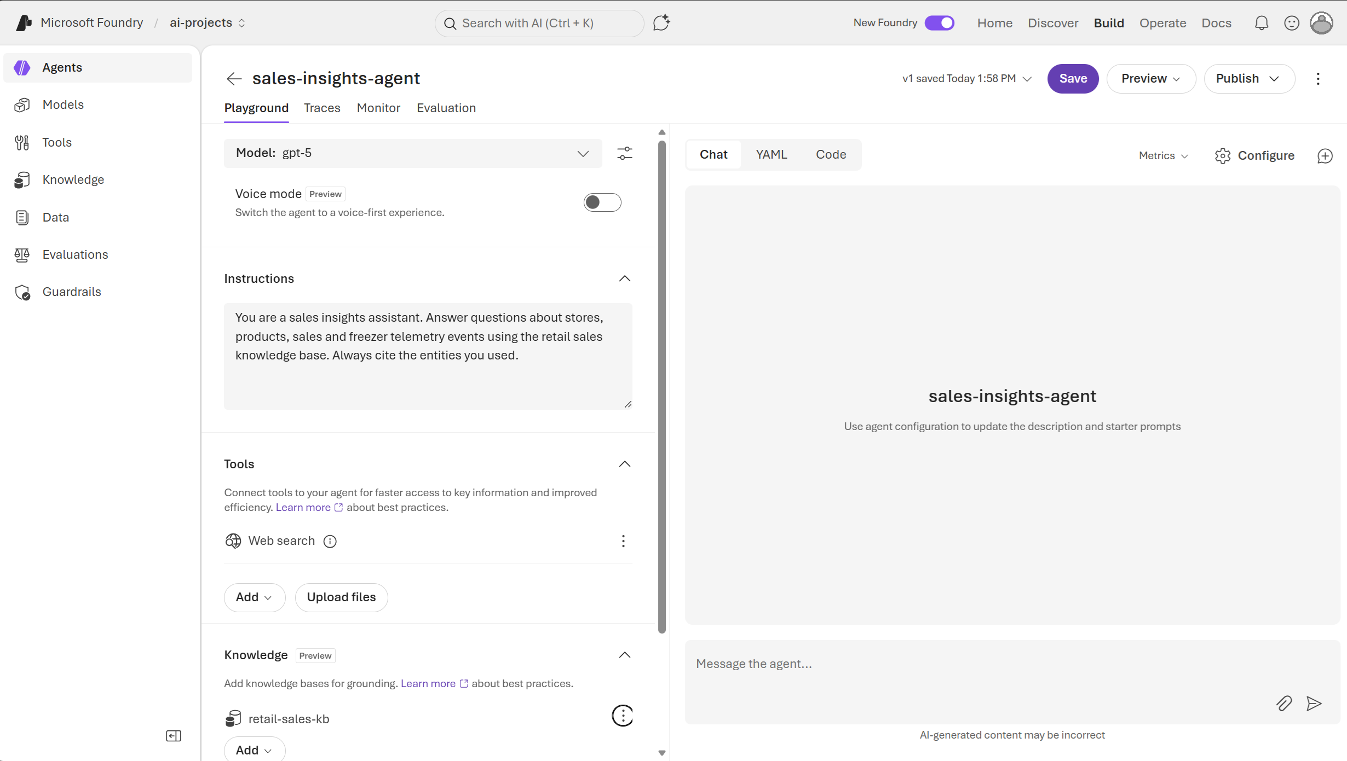Collapse the Instructions section

click(625, 279)
